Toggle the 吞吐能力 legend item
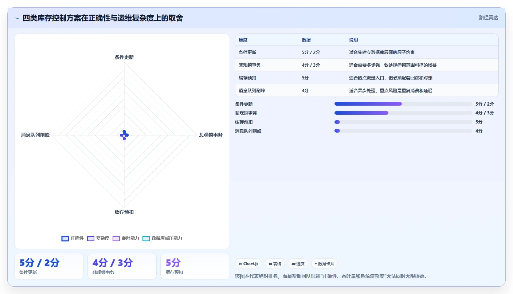The image size is (513, 294). point(126,238)
